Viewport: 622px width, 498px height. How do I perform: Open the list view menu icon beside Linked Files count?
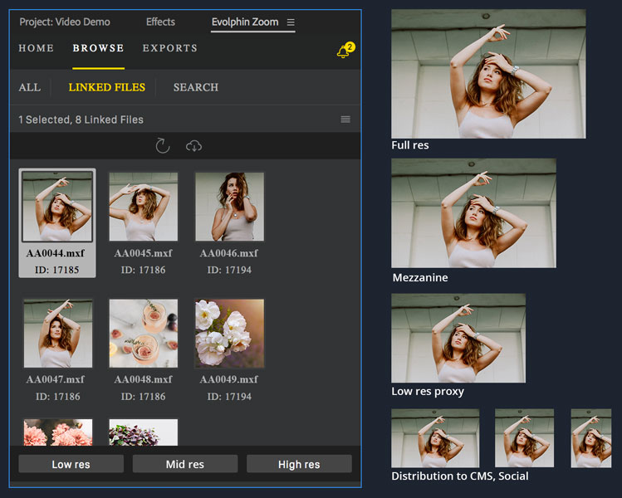345,120
